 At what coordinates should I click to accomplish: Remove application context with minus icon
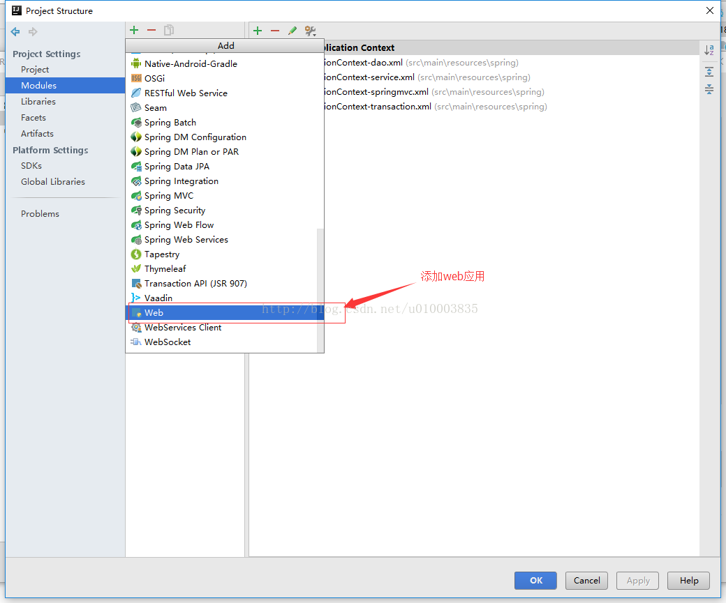click(275, 31)
